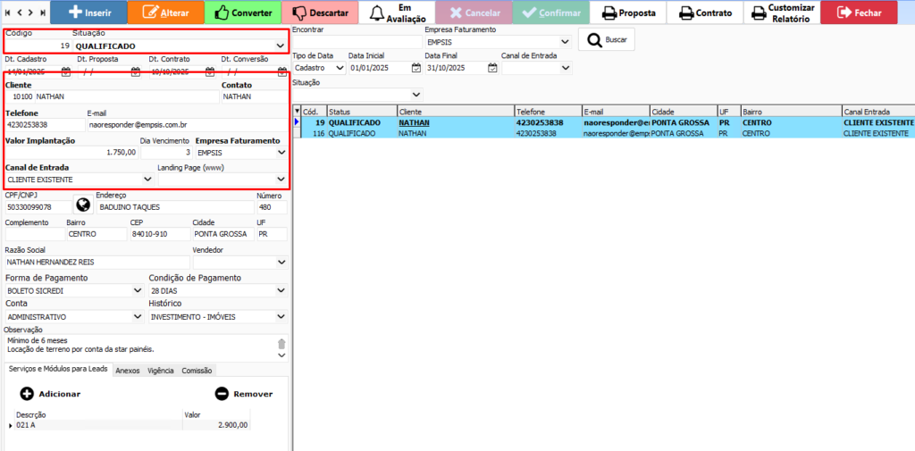Expand the Tipo de Data dropdown
Screen dimensions: 915x451
[x=340, y=68]
